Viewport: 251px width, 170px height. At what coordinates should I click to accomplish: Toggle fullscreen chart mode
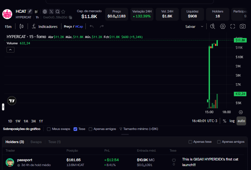pyautogui.click(x=233, y=26)
